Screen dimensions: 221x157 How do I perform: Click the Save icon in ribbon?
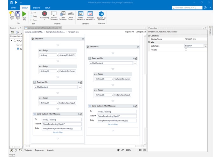tap(18, 14)
